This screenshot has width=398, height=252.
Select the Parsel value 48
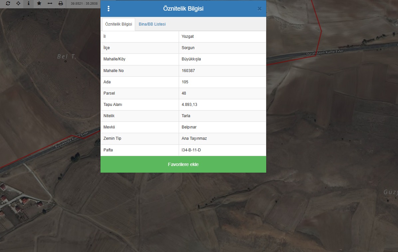click(184, 93)
